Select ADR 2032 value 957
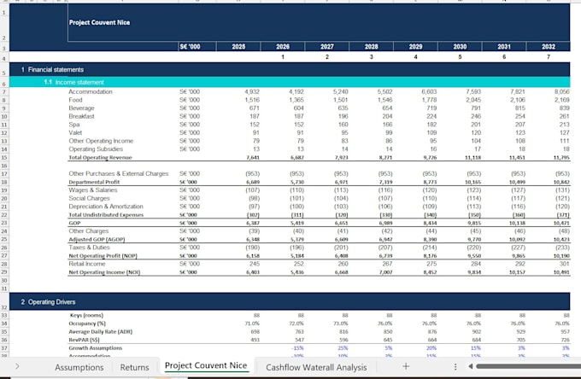This screenshot has height=379, width=581. [x=565, y=331]
